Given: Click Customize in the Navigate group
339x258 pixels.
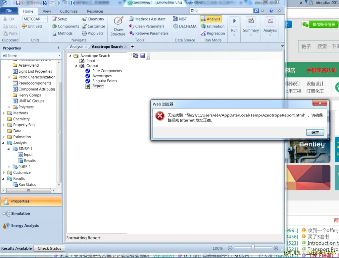Looking at the screenshot, I should click(93, 26).
